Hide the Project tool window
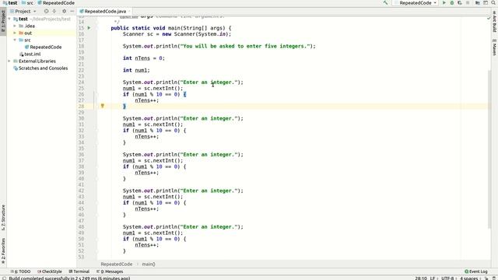The width and height of the screenshot is (498, 280). tap(72, 11)
